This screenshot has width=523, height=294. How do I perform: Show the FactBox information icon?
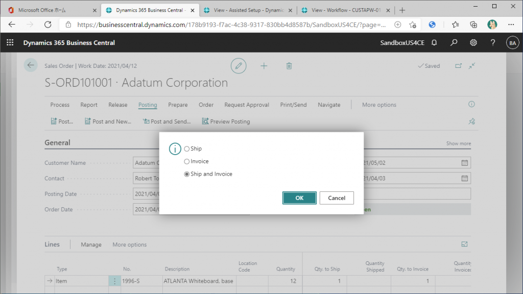click(x=471, y=104)
